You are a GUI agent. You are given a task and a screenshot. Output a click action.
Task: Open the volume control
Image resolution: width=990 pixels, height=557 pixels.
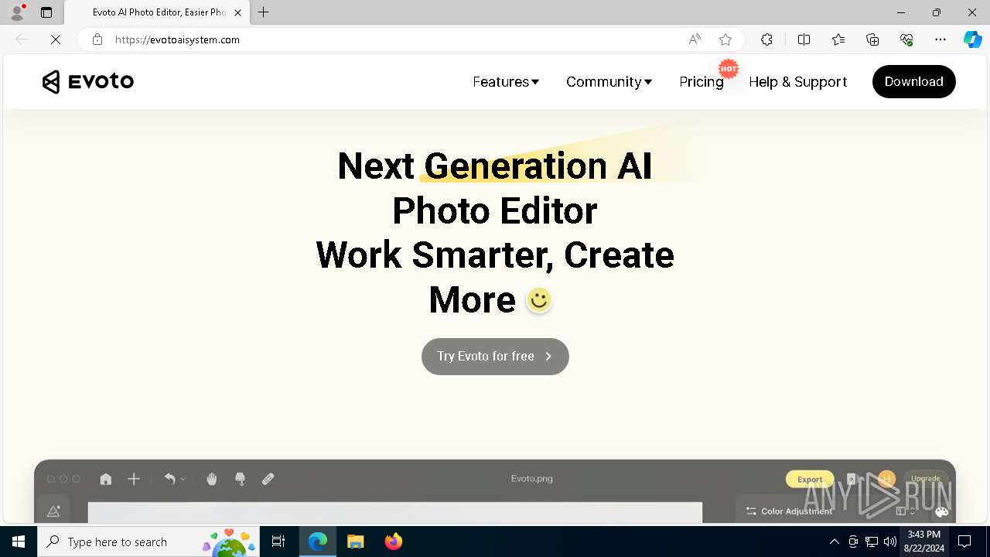pos(890,542)
